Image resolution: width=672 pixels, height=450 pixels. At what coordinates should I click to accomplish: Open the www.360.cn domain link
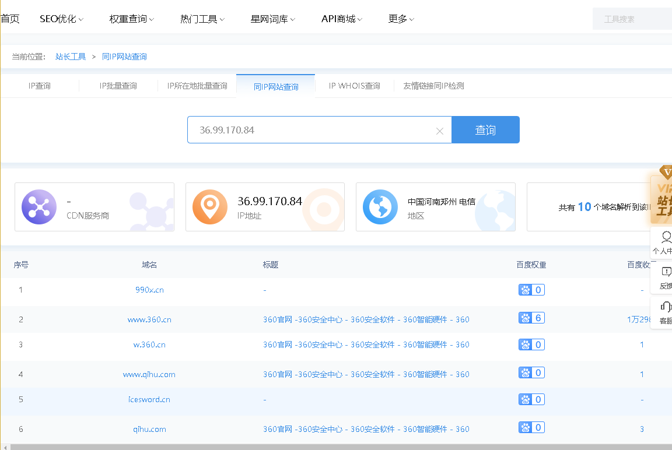[x=149, y=319]
